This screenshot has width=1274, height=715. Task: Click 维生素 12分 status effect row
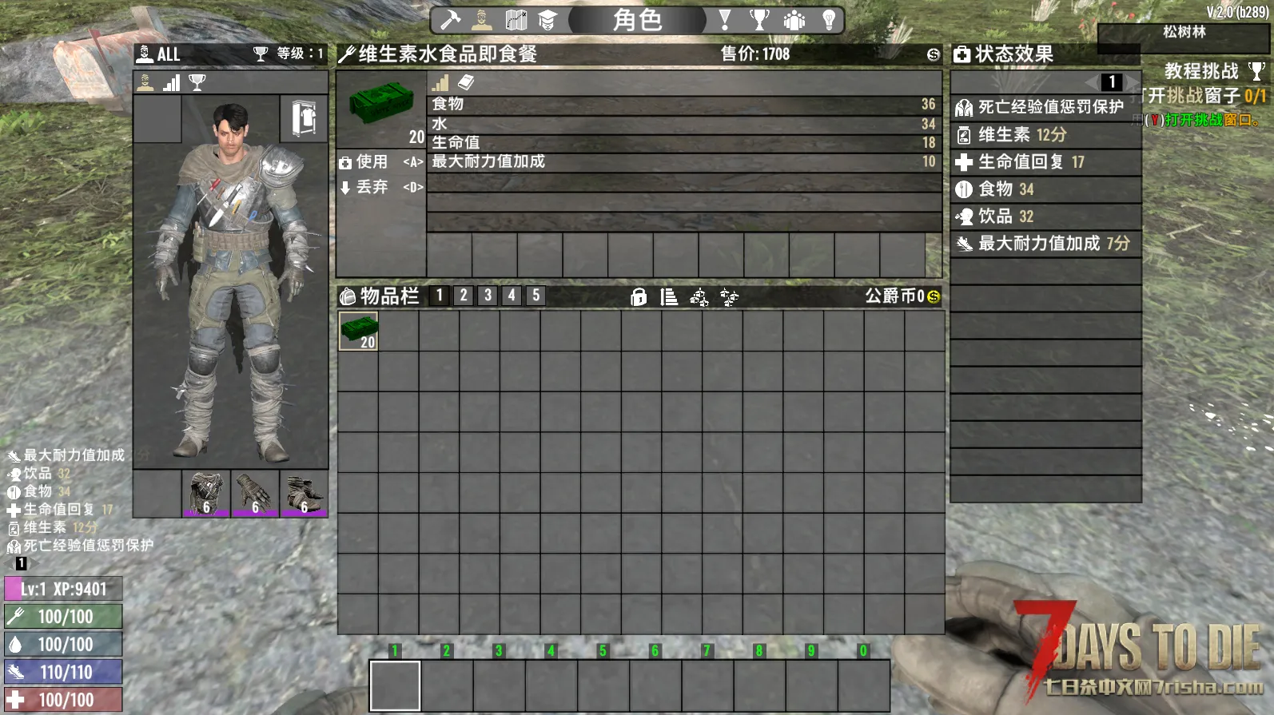point(1045,135)
